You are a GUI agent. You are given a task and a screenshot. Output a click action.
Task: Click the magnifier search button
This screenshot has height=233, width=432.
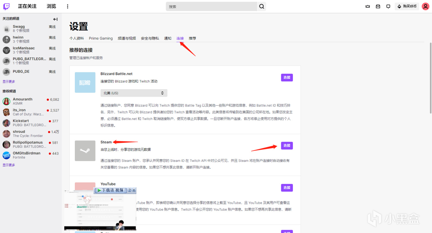tap(261, 6)
